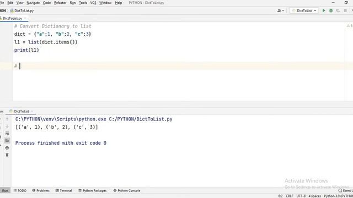This screenshot has width=353, height=198.
Task: Open the Code menu
Action: pos(47,3)
